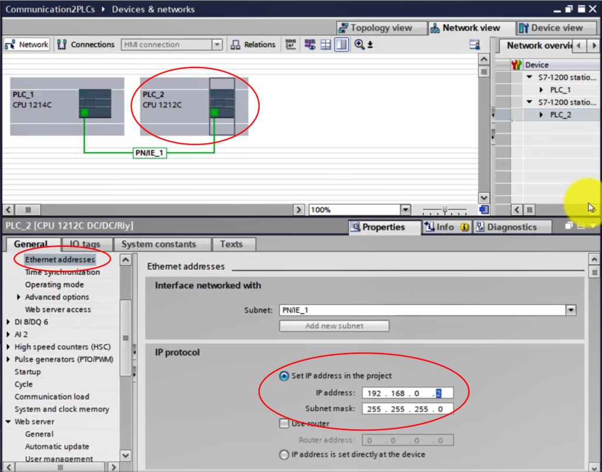Select 'Set IP address in the project'
The width and height of the screenshot is (602, 472).
coord(284,376)
